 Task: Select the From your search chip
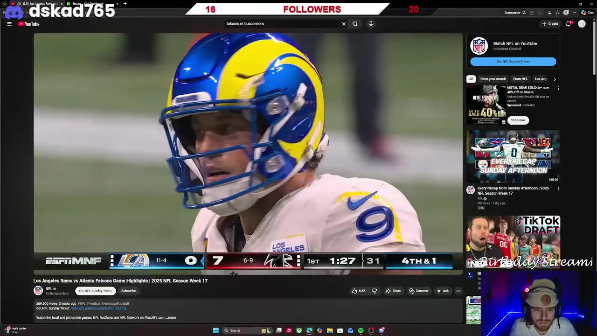click(x=493, y=79)
